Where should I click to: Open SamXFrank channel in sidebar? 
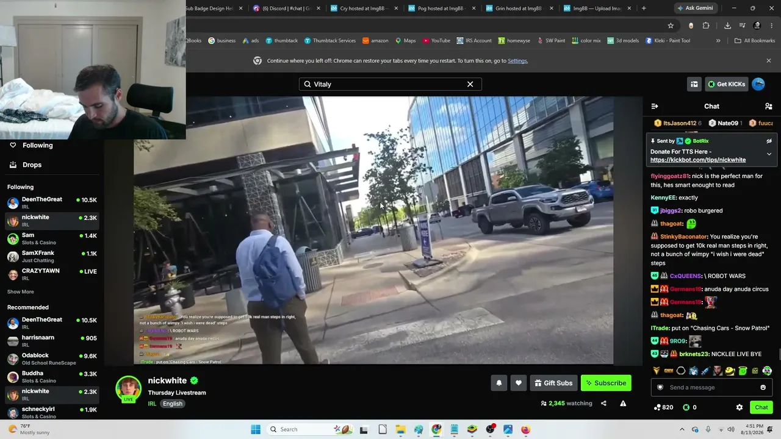click(52, 256)
